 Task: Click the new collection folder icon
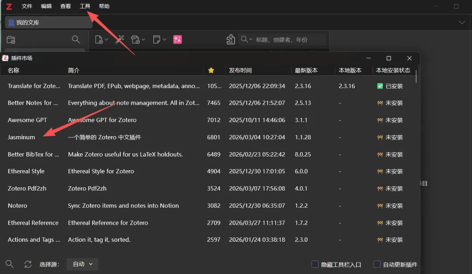11,40
